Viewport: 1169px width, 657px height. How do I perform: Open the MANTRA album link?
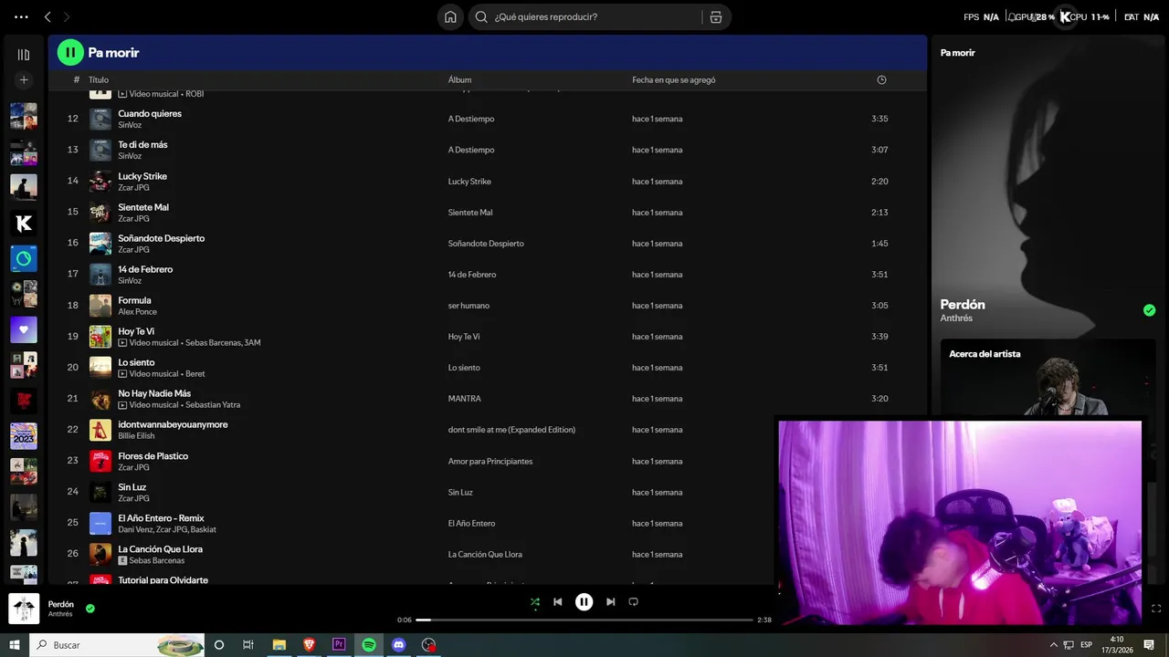(x=464, y=399)
